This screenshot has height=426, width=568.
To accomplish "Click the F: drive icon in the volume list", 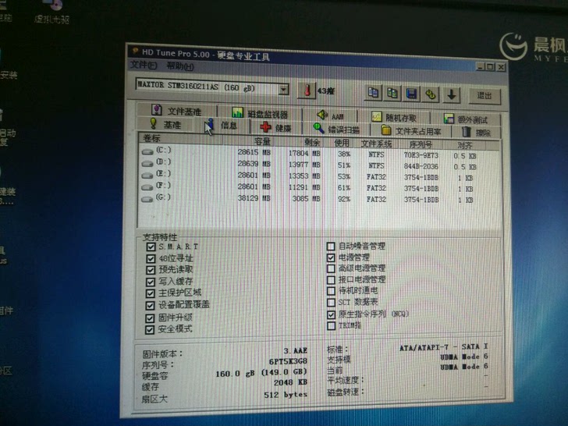I will point(147,187).
